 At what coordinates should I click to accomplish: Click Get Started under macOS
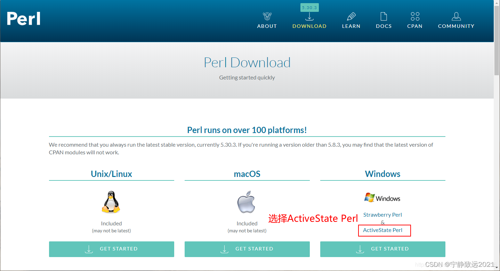(247, 249)
